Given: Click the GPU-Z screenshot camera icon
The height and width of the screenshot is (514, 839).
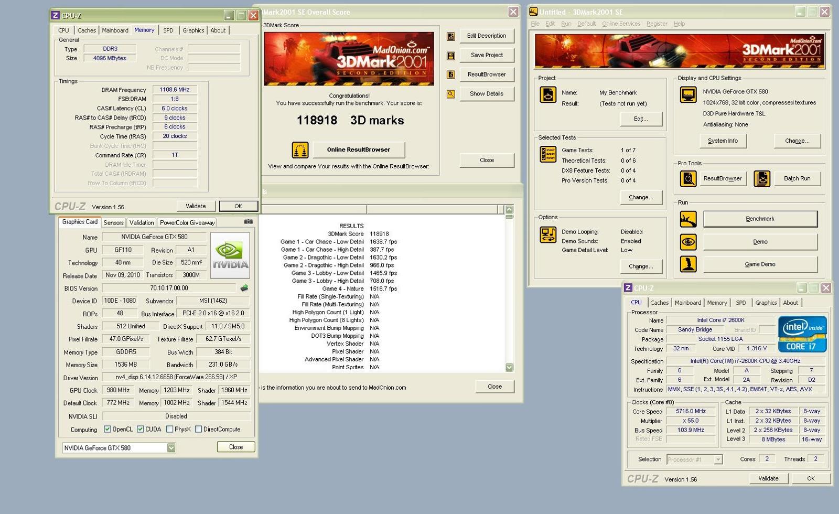Looking at the screenshot, I should [248, 222].
